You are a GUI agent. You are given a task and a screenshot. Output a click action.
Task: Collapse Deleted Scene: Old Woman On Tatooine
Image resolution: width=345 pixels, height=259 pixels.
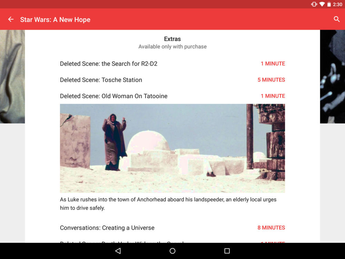point(114,96)
